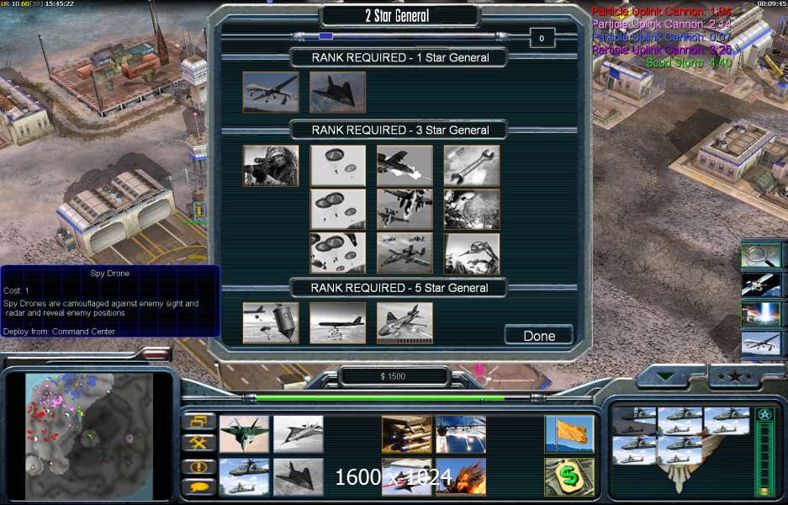The height and width of the screenshot is (505, 788).
Task: Click the radar minimap
Action: [89, 436]
